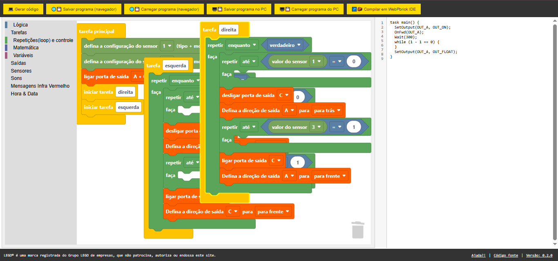The image size is (558, 261).
Task: Select iniciar tarefa direita block
Action: pos(109,92)
